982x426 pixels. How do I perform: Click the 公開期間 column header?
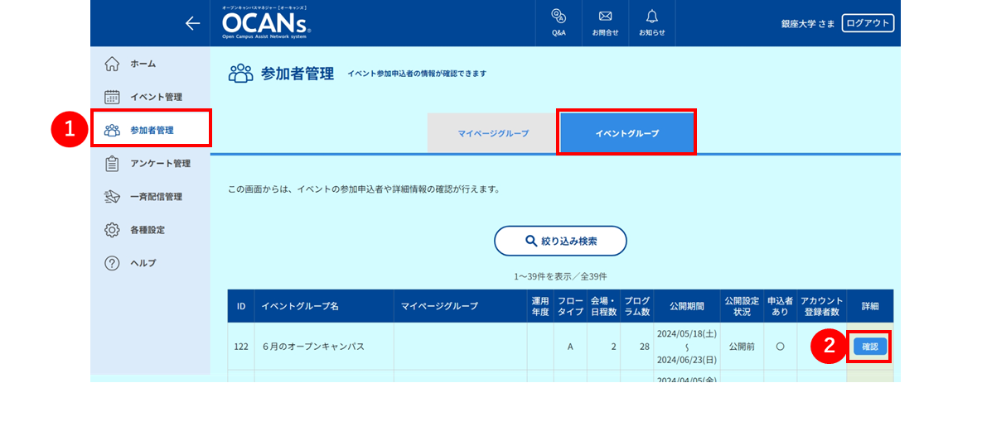pyautogui.click(x=686, y=307)
